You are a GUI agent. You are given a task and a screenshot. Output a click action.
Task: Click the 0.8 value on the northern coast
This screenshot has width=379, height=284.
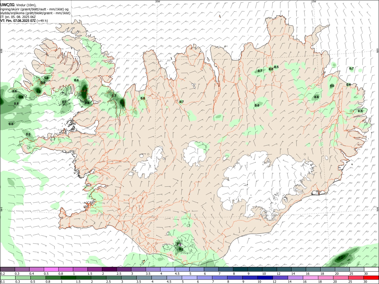(x=271, y=69)
